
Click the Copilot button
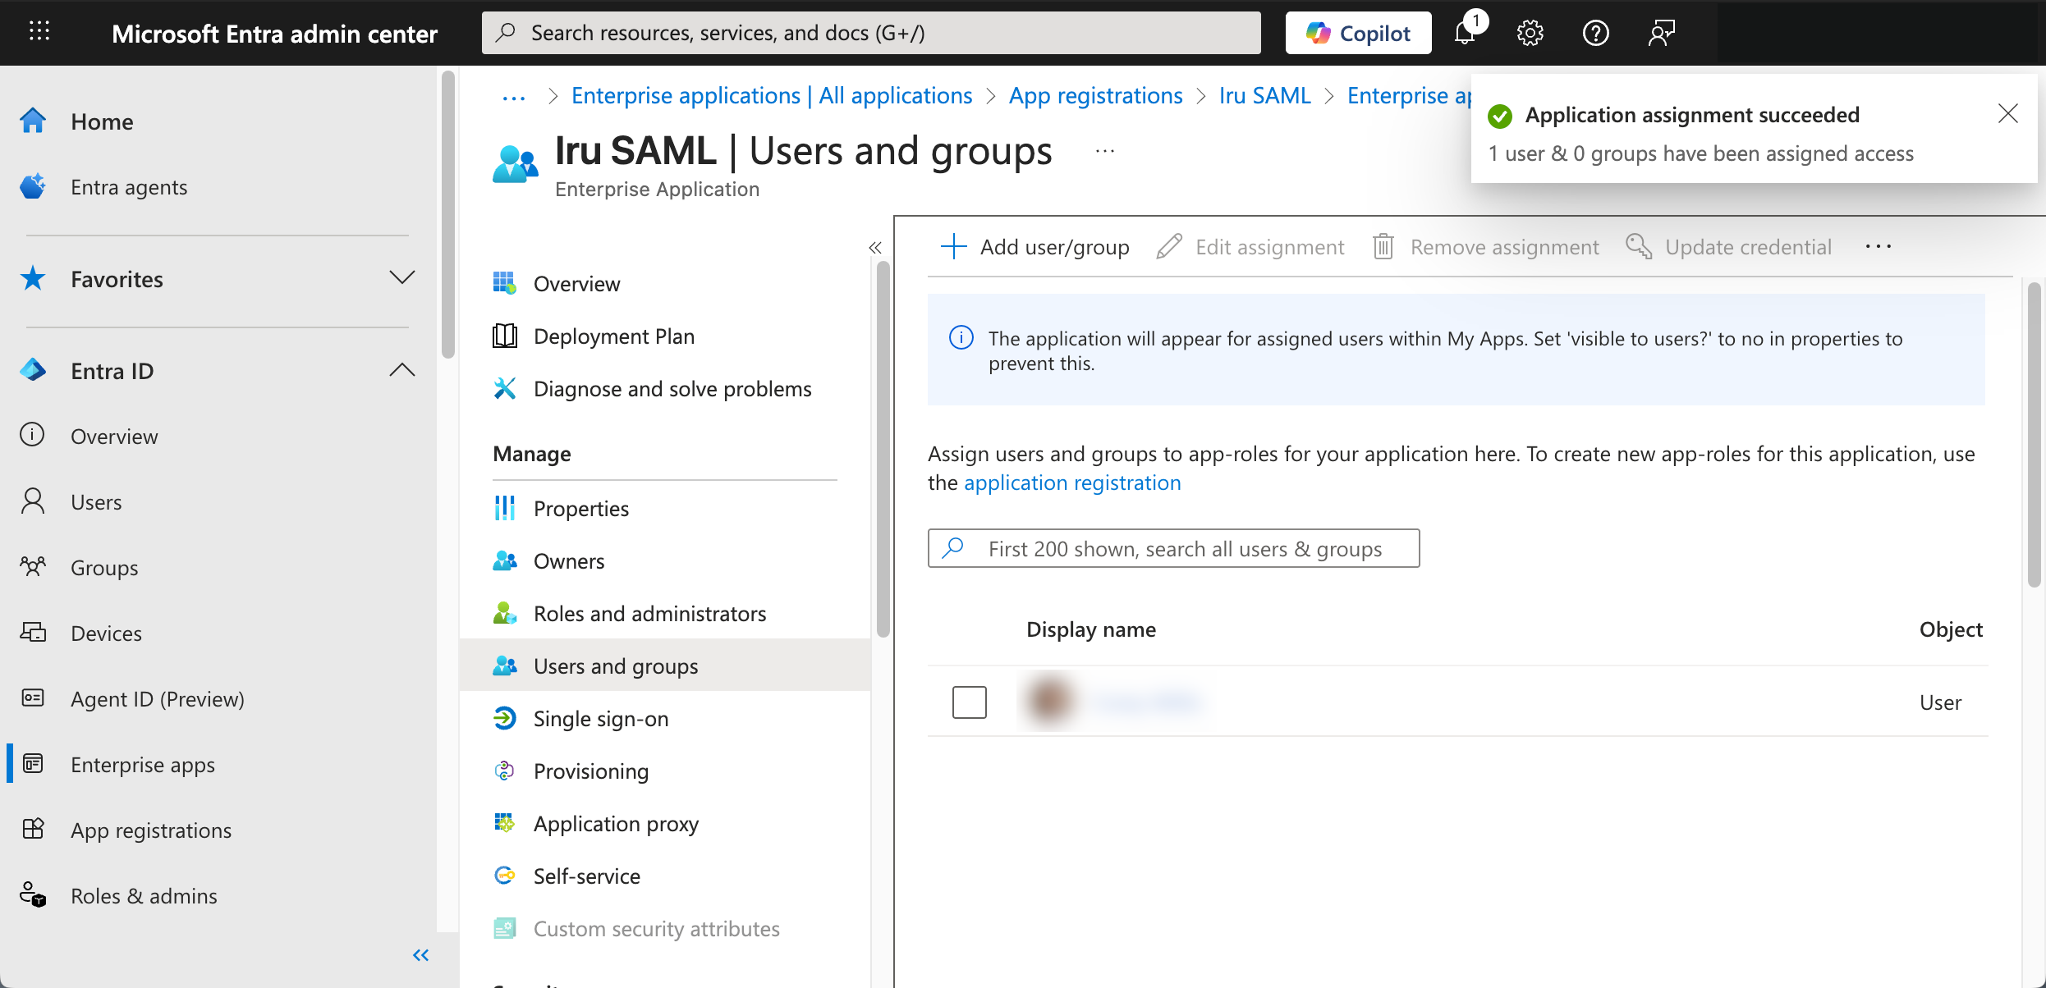(1358, 33)
